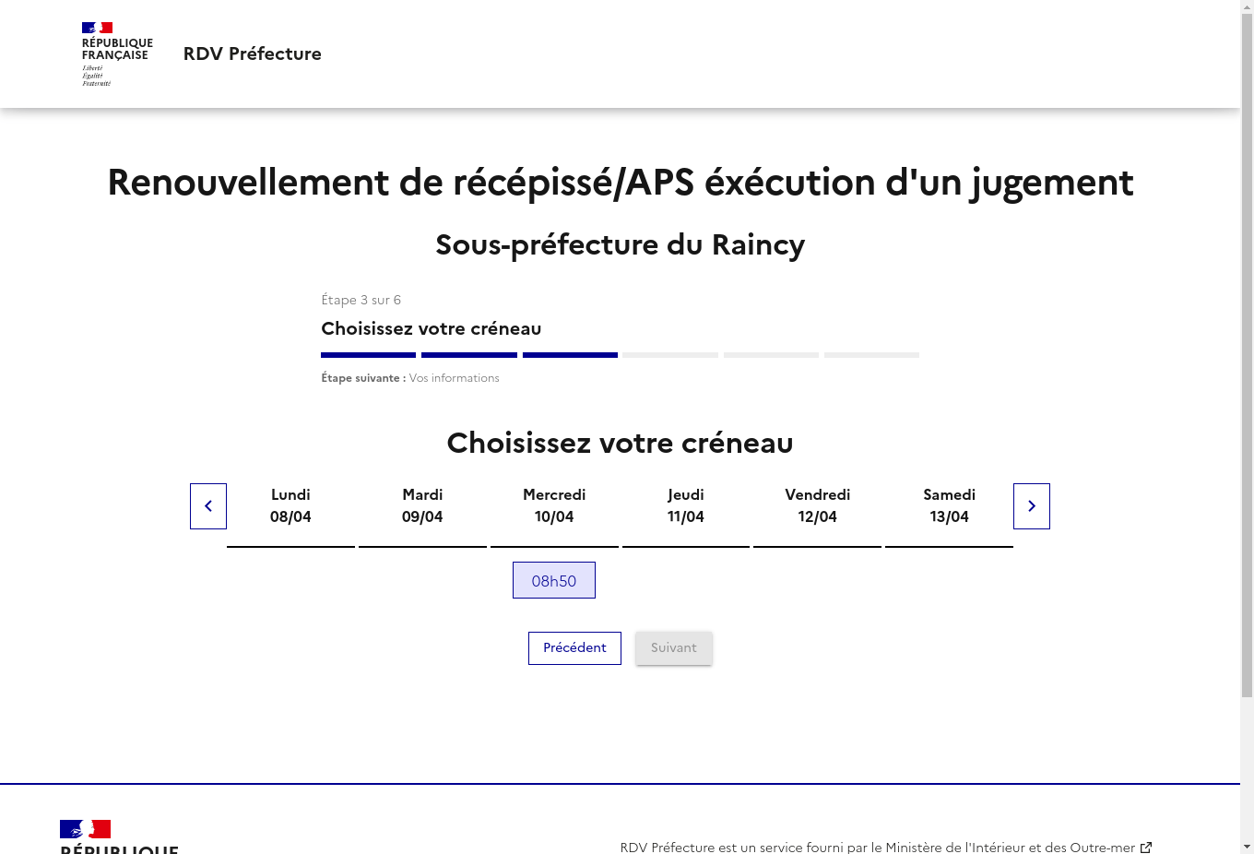Select the Mercredi 10/04 column header
The image size is (1254, 854).
click(x=554, y=506)
